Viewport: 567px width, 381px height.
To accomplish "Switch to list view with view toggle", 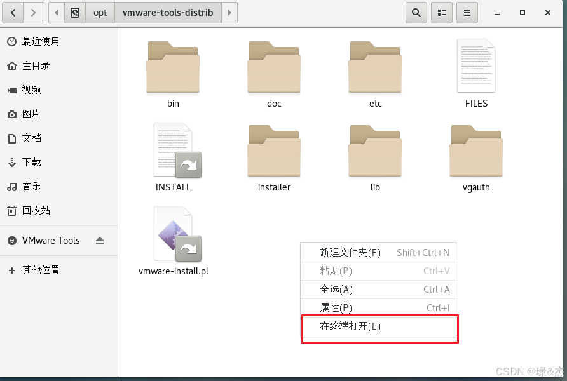I will 442,13.
